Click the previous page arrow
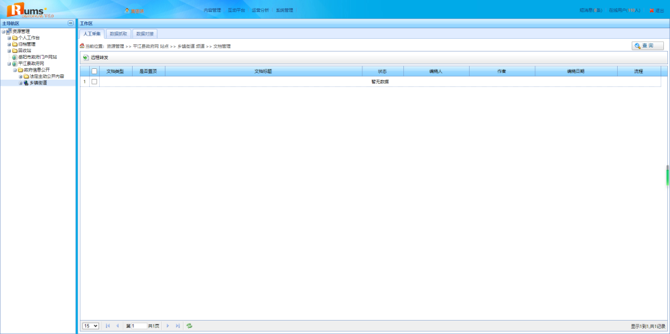Screen dimensions: 670x334 click(118, 326)
